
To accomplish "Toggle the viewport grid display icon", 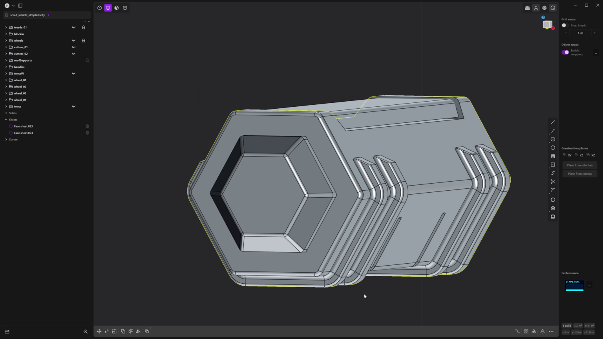I will (x=527, y=8).
